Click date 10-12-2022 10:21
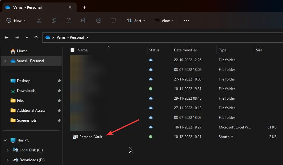 tap(187, 137)
